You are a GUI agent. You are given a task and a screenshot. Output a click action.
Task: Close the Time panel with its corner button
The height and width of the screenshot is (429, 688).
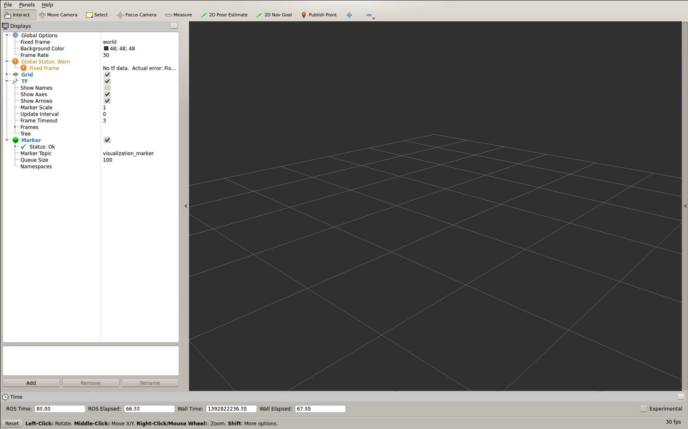681,396
